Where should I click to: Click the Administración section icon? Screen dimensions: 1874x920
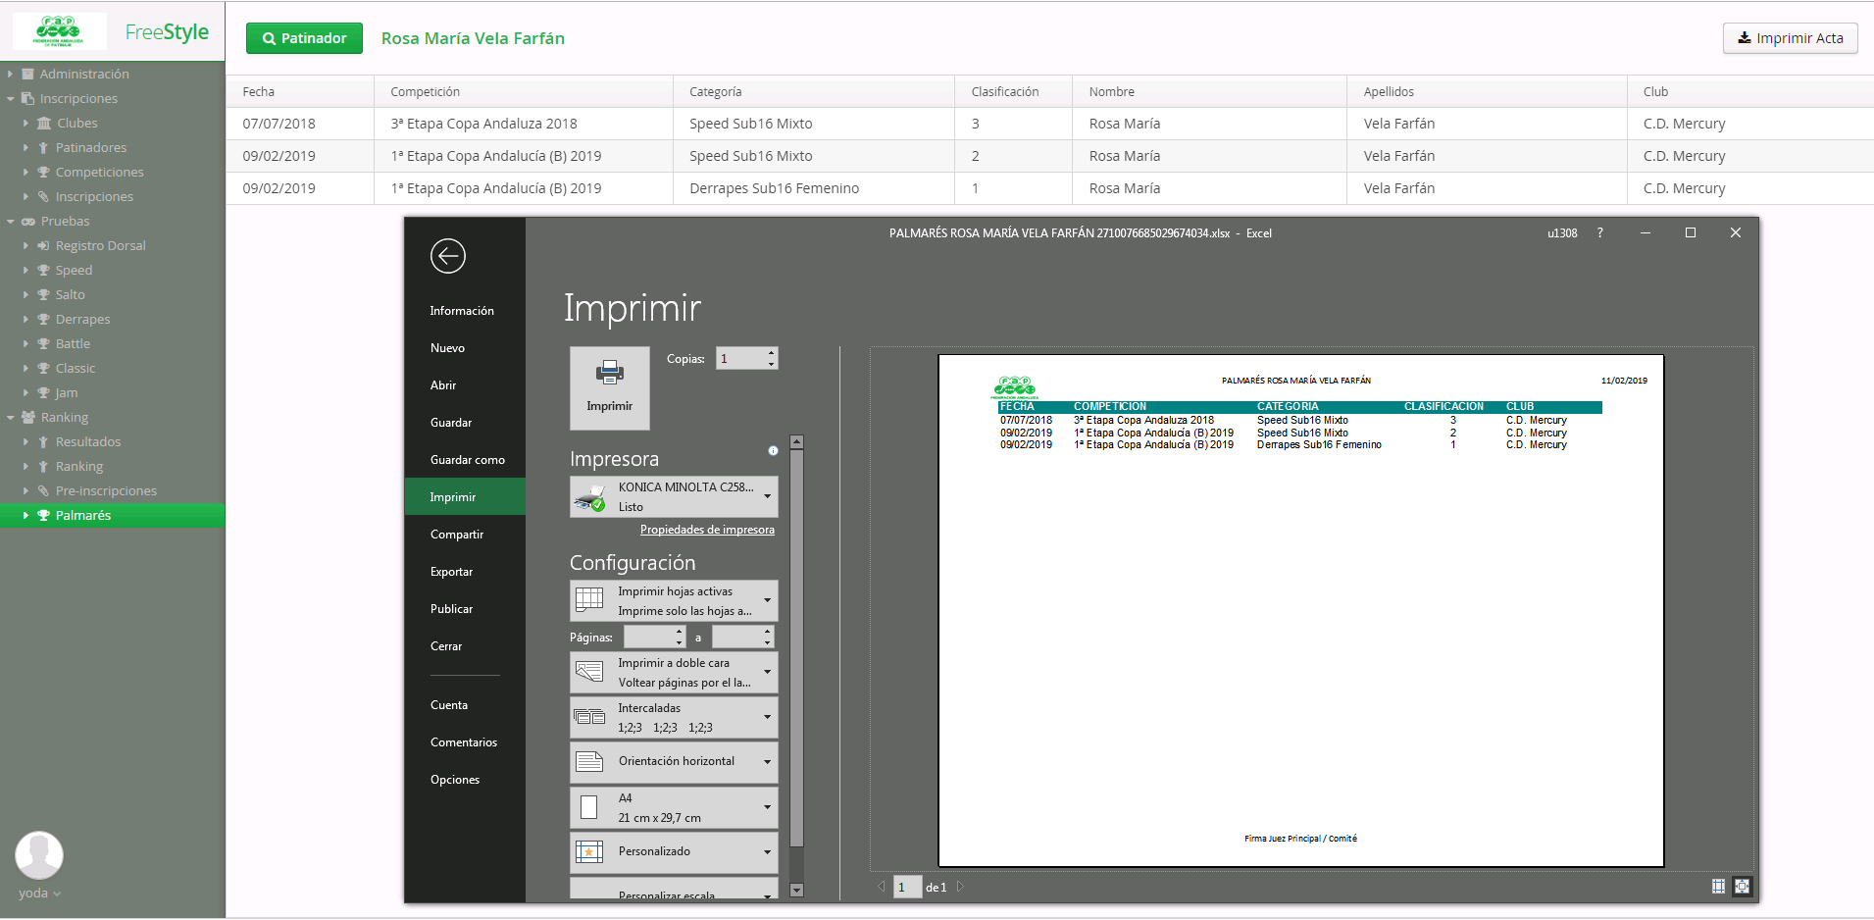(28, 75)
